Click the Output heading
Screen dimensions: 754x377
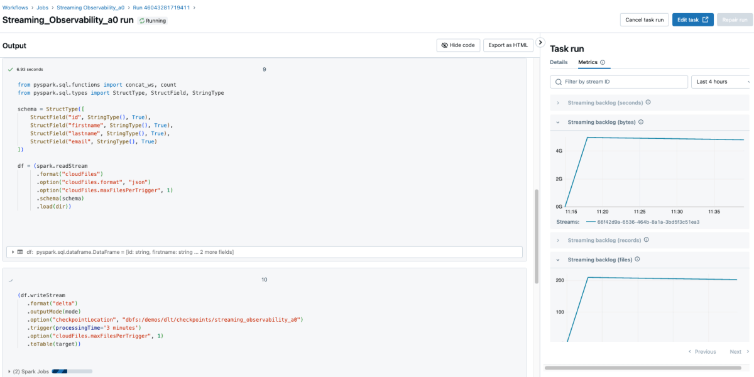pyautogui.click(x=14, y=46)
